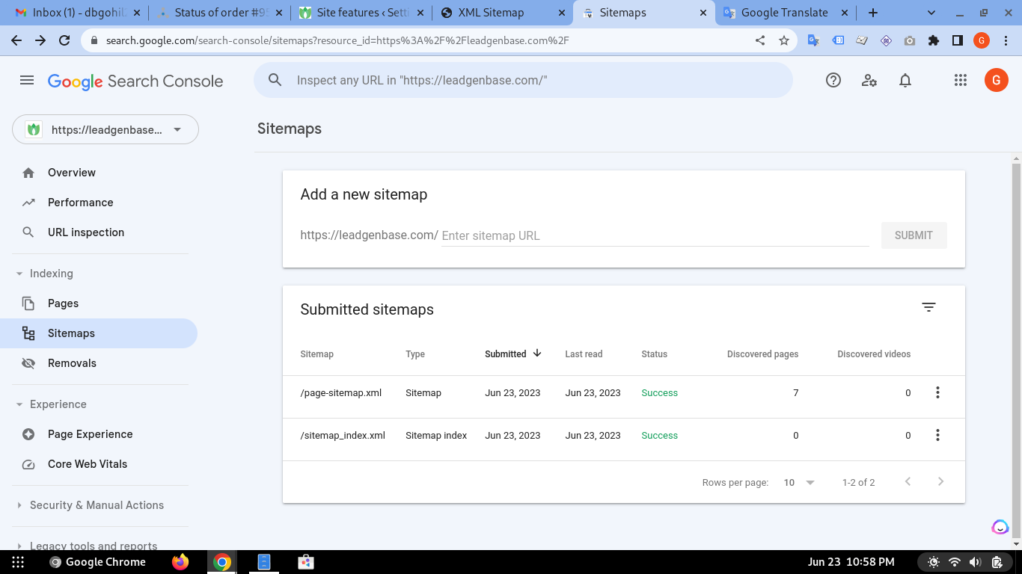This screenshot has height=574, width=1022.
Task: Open the rows per page dropdown
Action: tap(799, 483)
